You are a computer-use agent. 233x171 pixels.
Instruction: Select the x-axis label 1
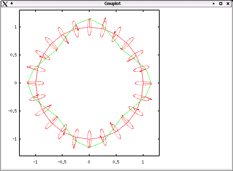point(143,162)
